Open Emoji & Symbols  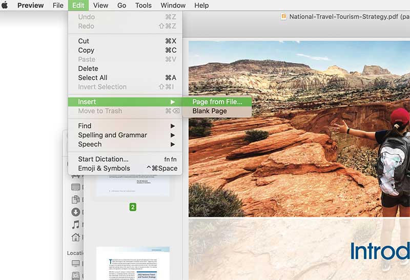[104, 168]
